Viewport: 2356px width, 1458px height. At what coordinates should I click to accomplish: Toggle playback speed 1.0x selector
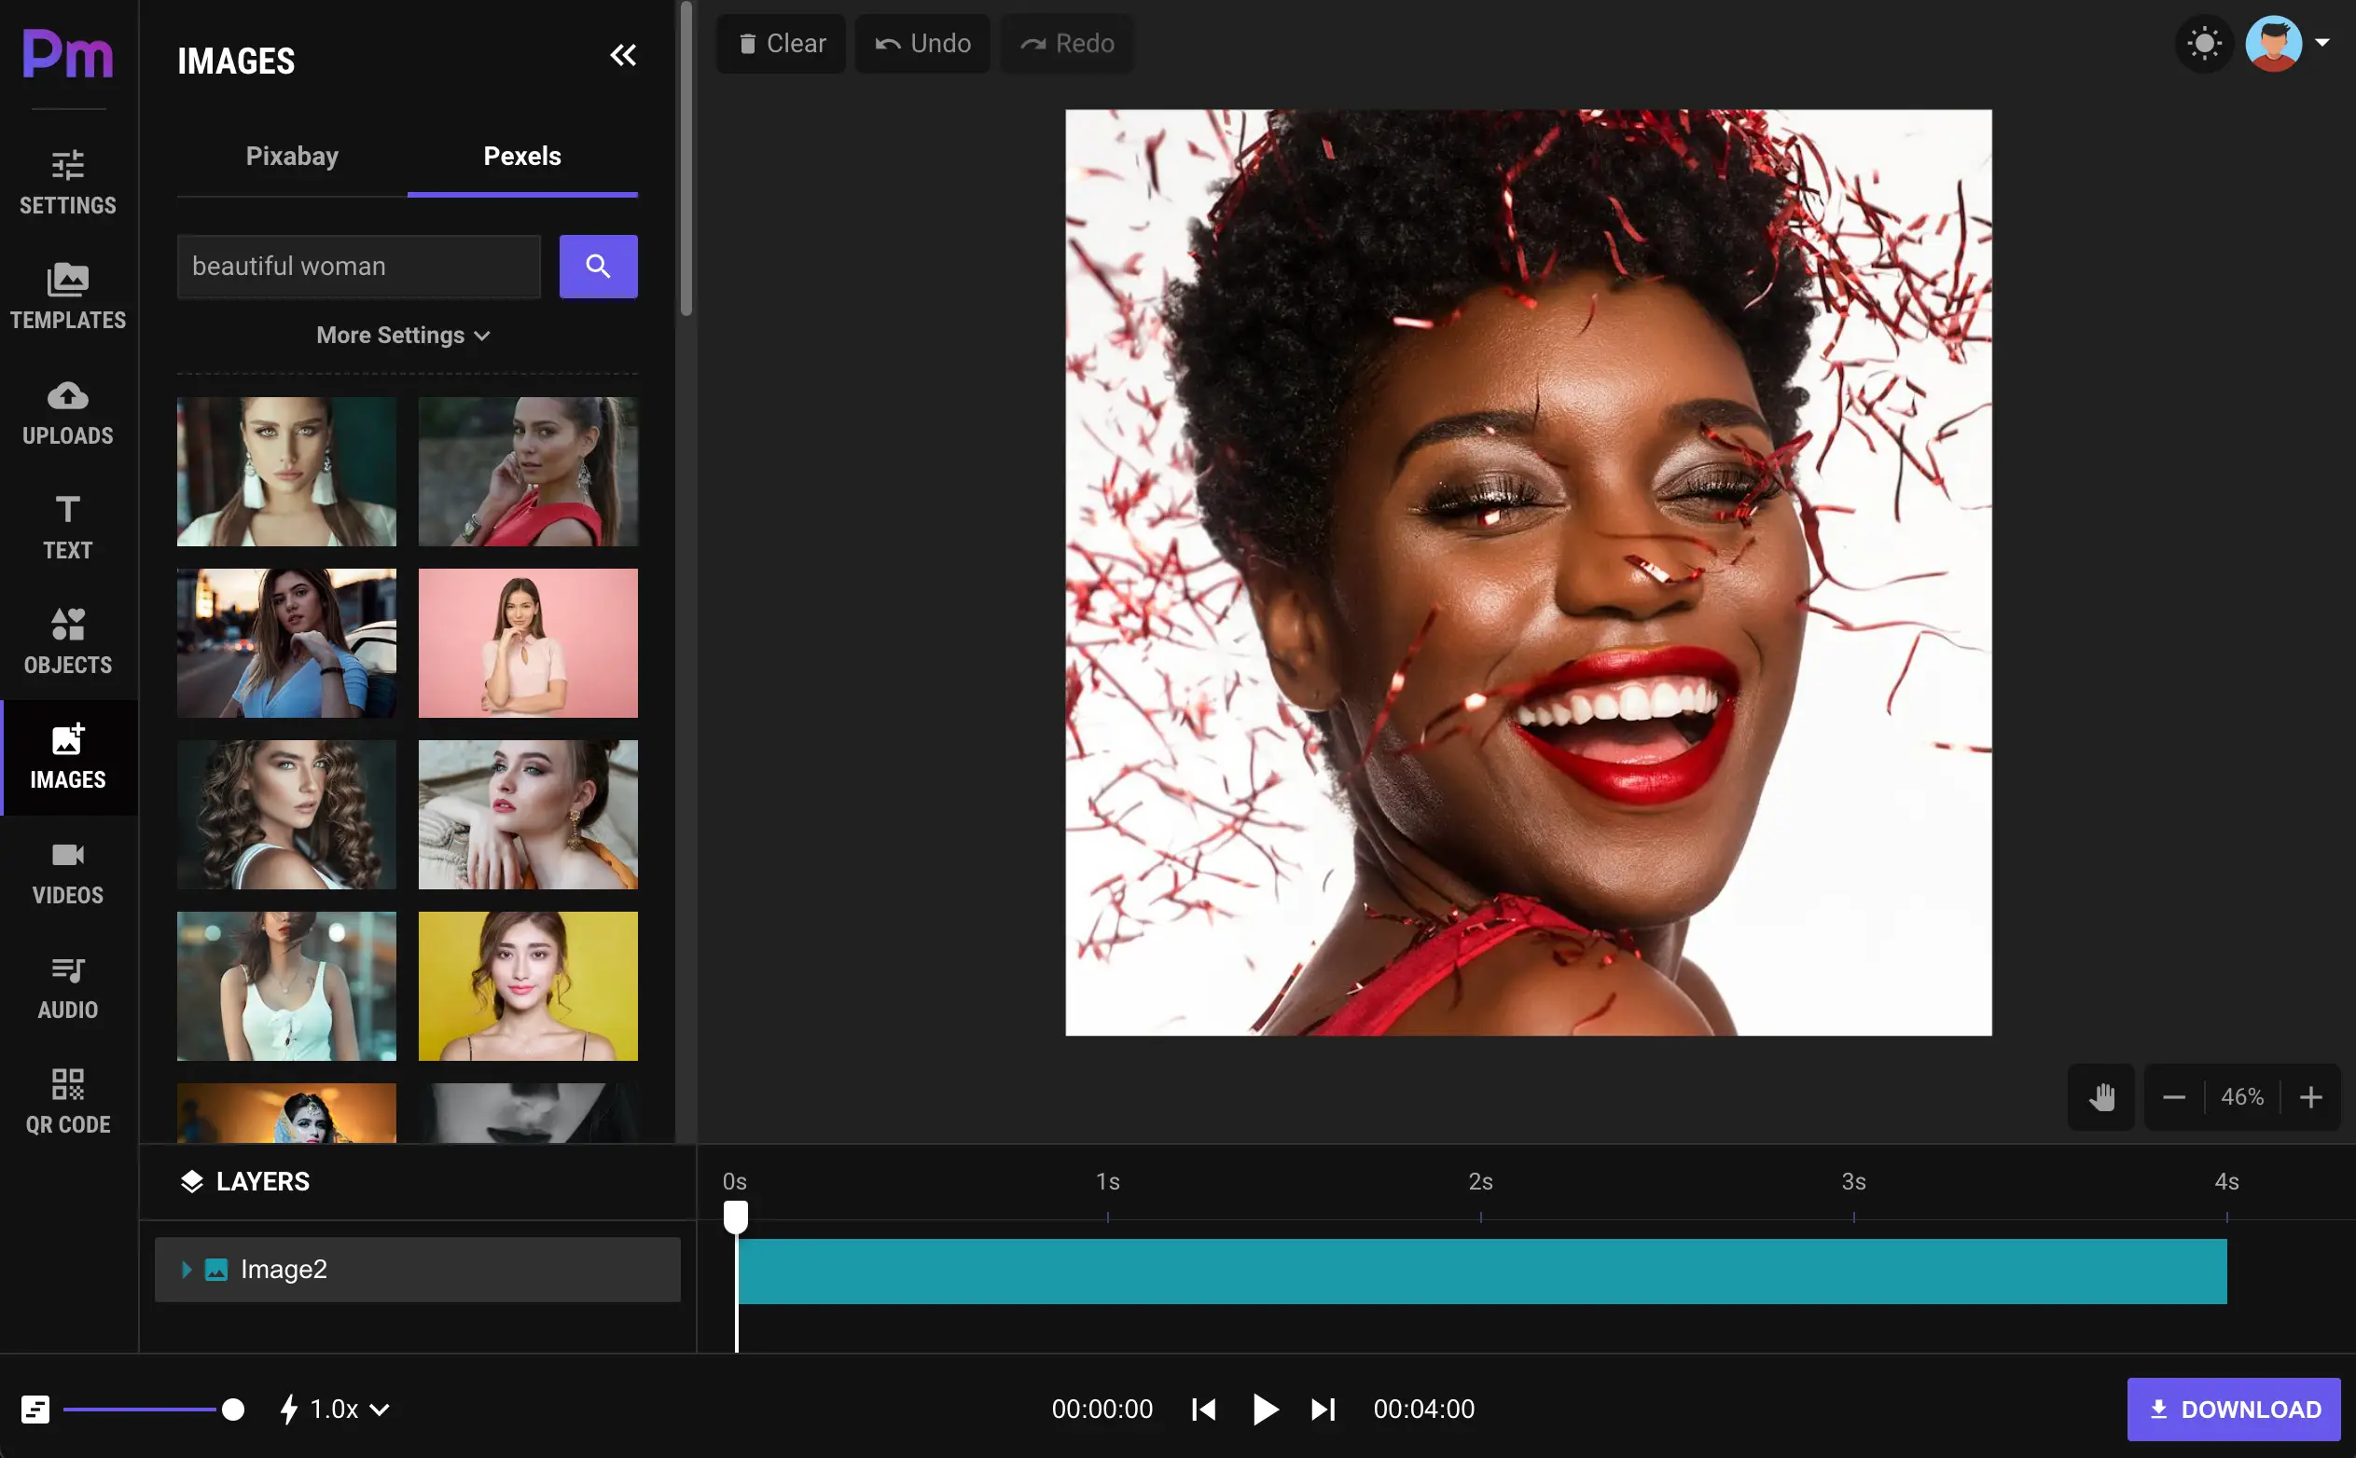tap(333, 1408)
